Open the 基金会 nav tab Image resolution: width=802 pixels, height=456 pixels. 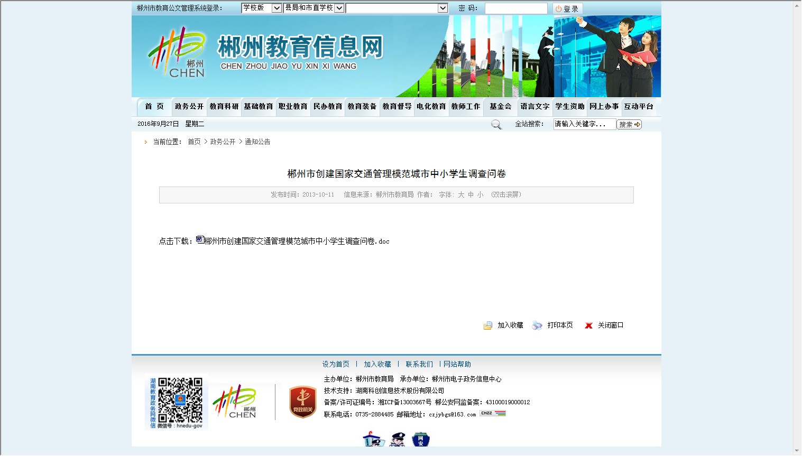click(501, 107)
